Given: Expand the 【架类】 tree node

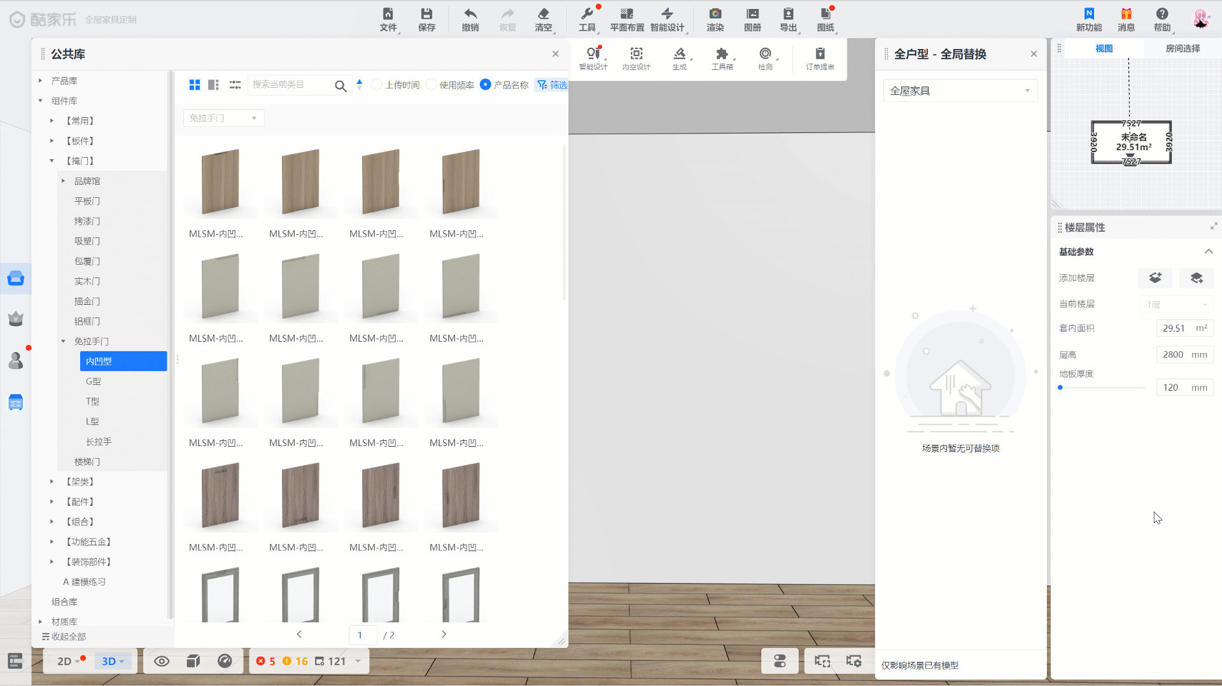Looking at the screenshot, I should pyautogui.click(x=52, y=482).
